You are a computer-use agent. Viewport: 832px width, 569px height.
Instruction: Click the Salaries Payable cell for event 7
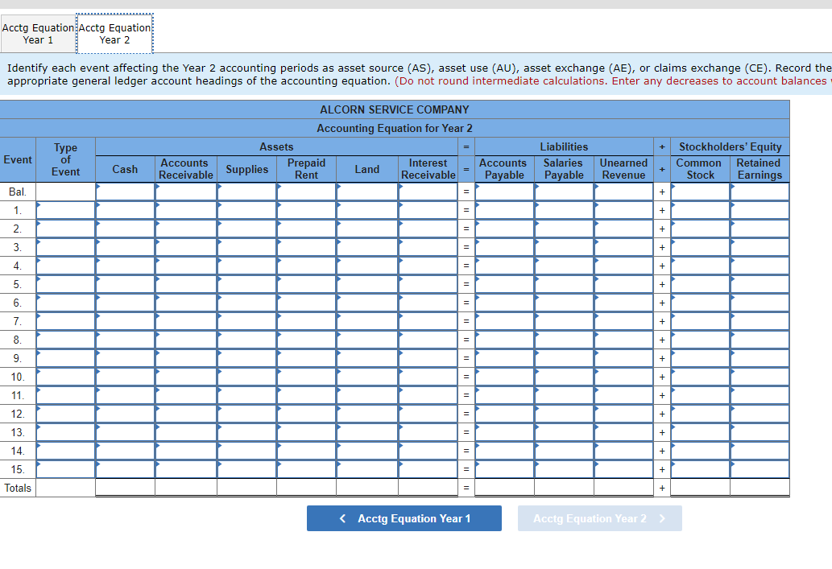tap(563, 321)
